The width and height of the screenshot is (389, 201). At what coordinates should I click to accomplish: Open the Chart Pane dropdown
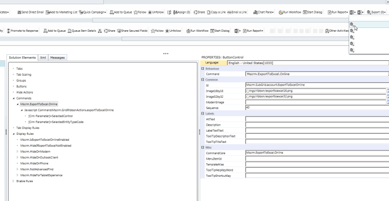click(x=264, y=12)
